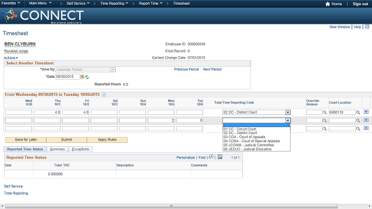Click the horizontal scrollbar at page bottom

coord(171,206)
